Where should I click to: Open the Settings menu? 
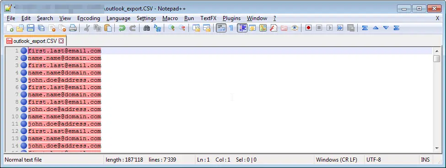(x=146, y=18)
